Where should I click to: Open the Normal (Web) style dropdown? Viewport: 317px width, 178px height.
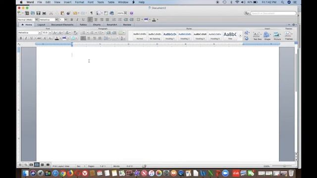click(x=37, y=20)
